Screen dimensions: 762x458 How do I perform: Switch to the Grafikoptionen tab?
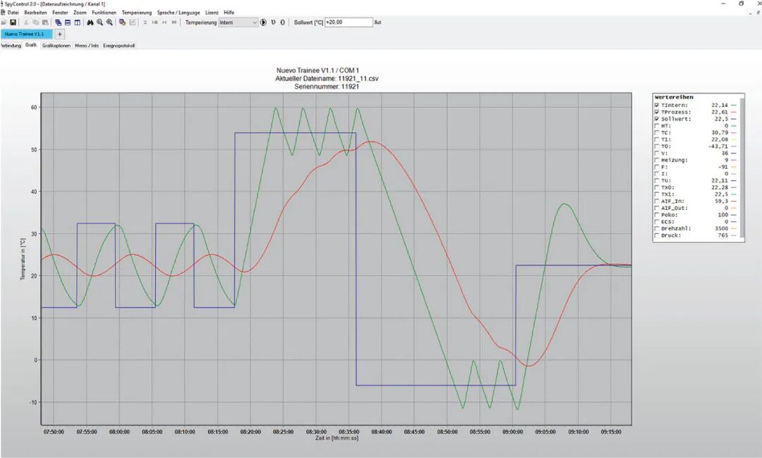click(x=56, y=46)
